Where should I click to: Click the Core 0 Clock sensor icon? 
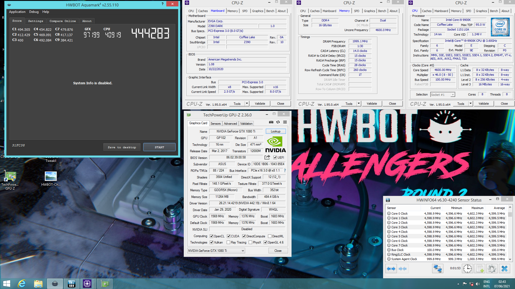pos(389,214)
